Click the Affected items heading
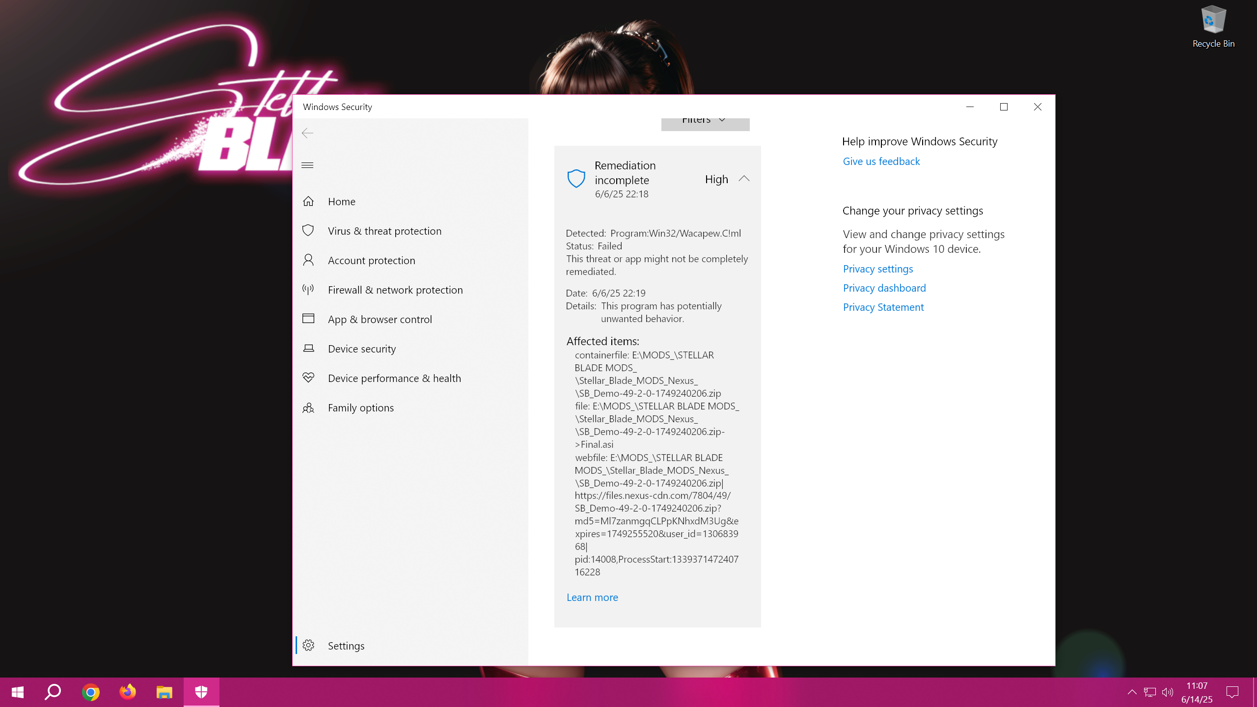Image resolution: width=1257 pixels, height=707 pixels. point(602,341)
